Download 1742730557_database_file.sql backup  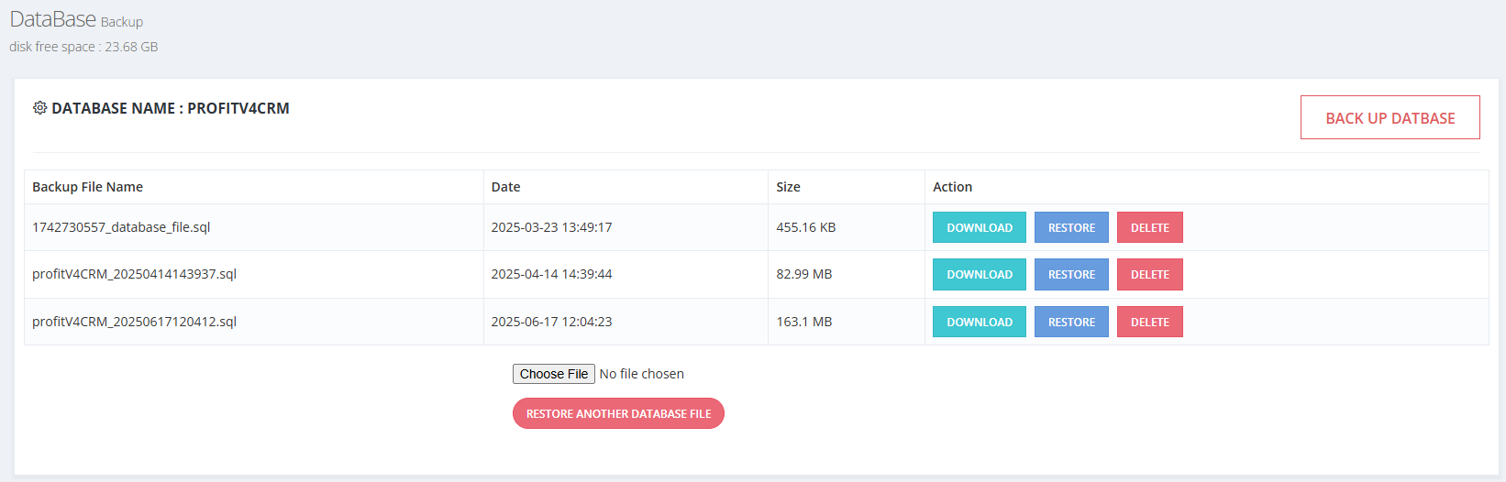pos(979,227)
